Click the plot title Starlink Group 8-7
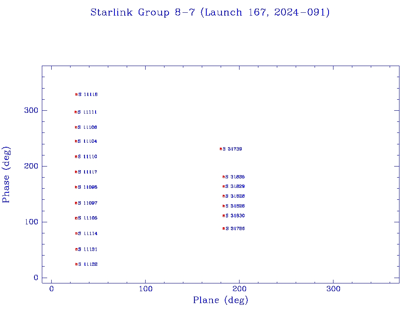This screenshot has width=420, height=315. [210, 13]
